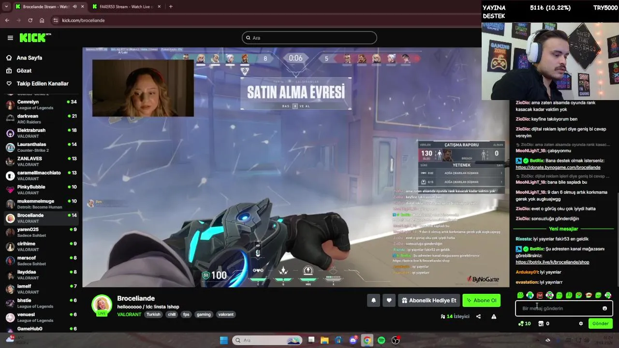The image size is (619, 348).
Task: Insert the red angry face emote
Action: pos(540,295)
